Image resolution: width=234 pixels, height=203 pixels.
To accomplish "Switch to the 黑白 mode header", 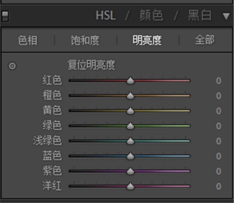I will click(x=200, y=15).
